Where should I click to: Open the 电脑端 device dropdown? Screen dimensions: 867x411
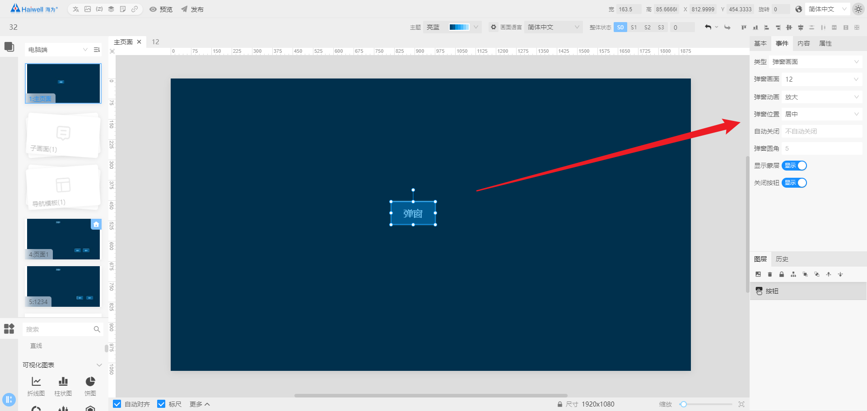coord(57,50)
